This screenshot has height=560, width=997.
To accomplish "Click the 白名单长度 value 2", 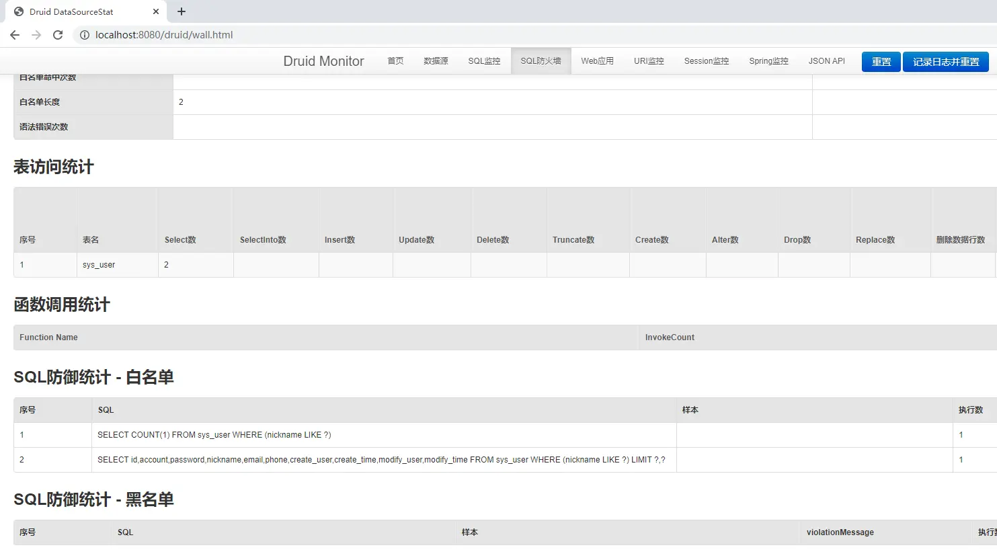I will [181, 102].
